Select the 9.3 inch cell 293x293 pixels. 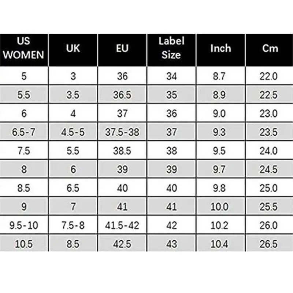(x=220, y=132)
